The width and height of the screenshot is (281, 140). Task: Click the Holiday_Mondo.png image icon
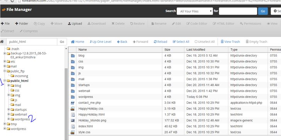73,120
